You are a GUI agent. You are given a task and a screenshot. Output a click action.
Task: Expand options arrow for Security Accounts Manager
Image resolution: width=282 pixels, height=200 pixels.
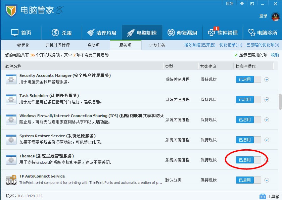coord(267,80)
